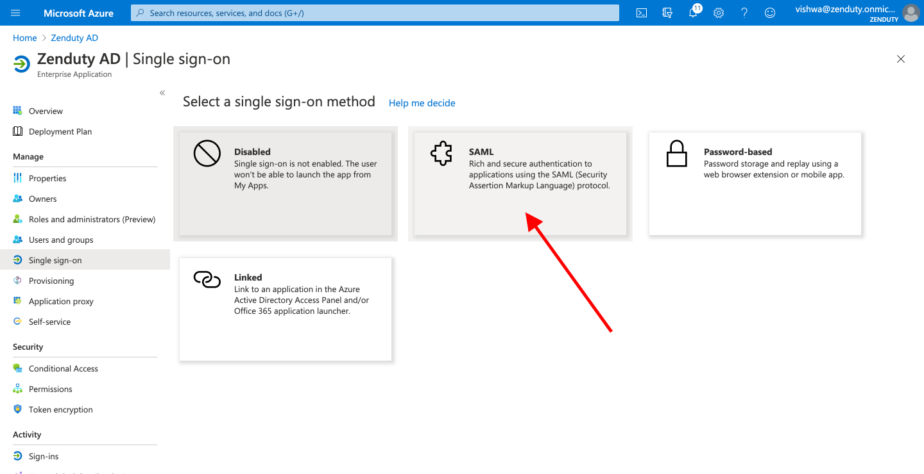Click the Disabled prohibition icon
The image size is (924, 474).
point(207,154)
